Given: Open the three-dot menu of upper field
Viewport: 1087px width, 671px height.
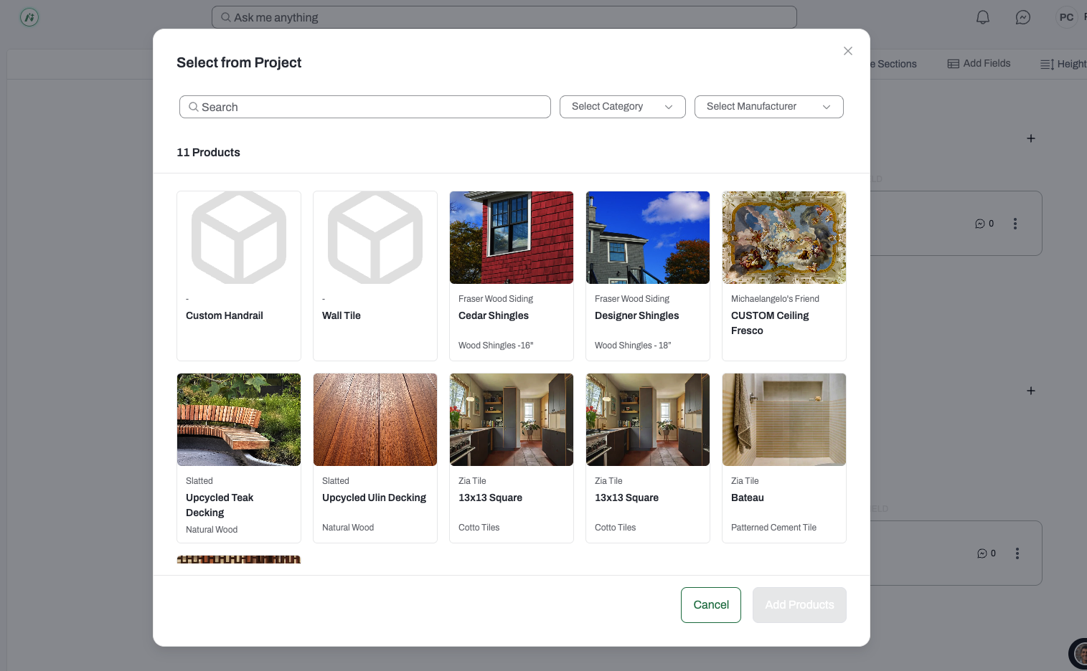Looking at the screenshot, I should pos(1015,224).
